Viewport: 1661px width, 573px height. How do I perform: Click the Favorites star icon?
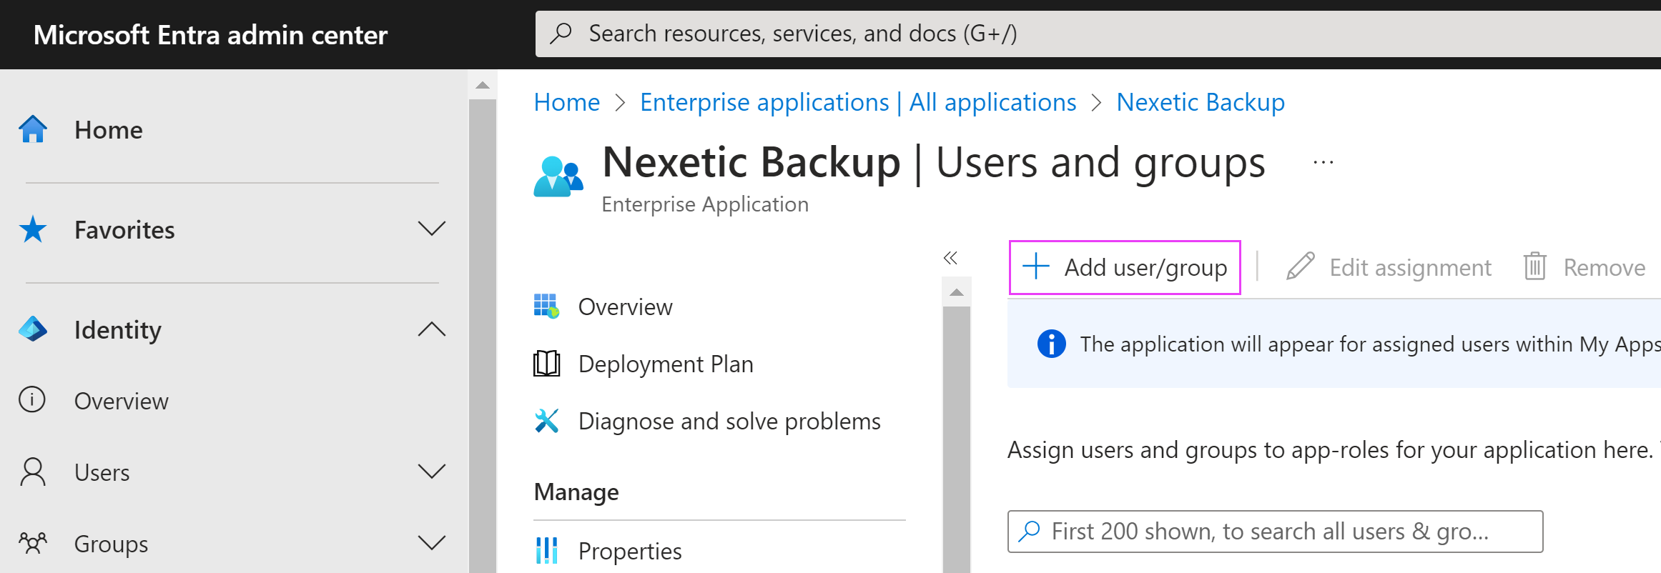coord(33,229)
